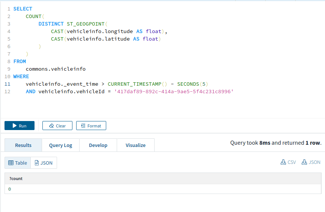Click commons.vehicleinfo table name
The image size is (325, 212).
click(x=56, y=69)
